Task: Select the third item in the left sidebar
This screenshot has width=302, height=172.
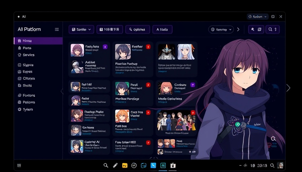Action: point(29,55)
